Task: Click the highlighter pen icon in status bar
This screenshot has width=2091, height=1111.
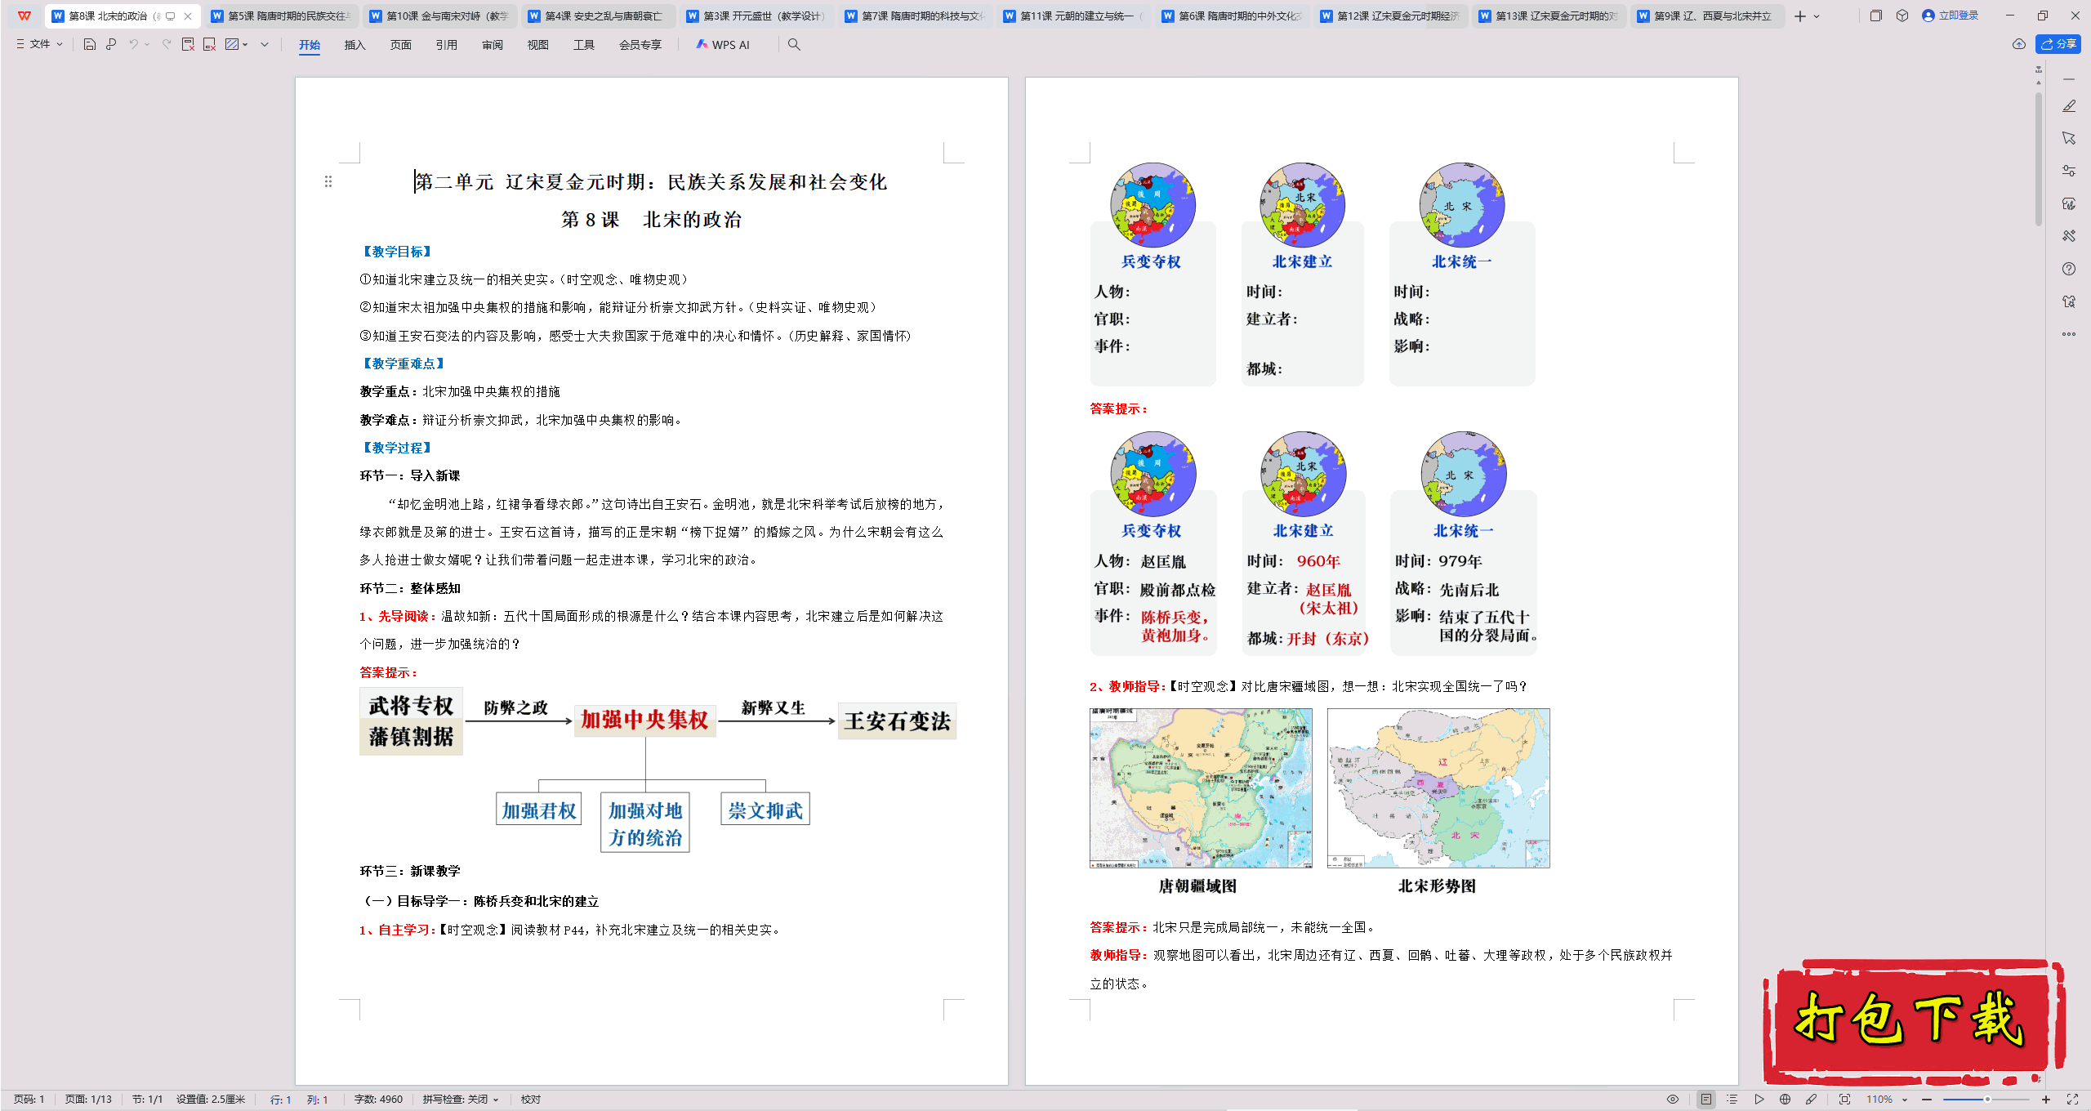Action: [x=1811, y=1100]
